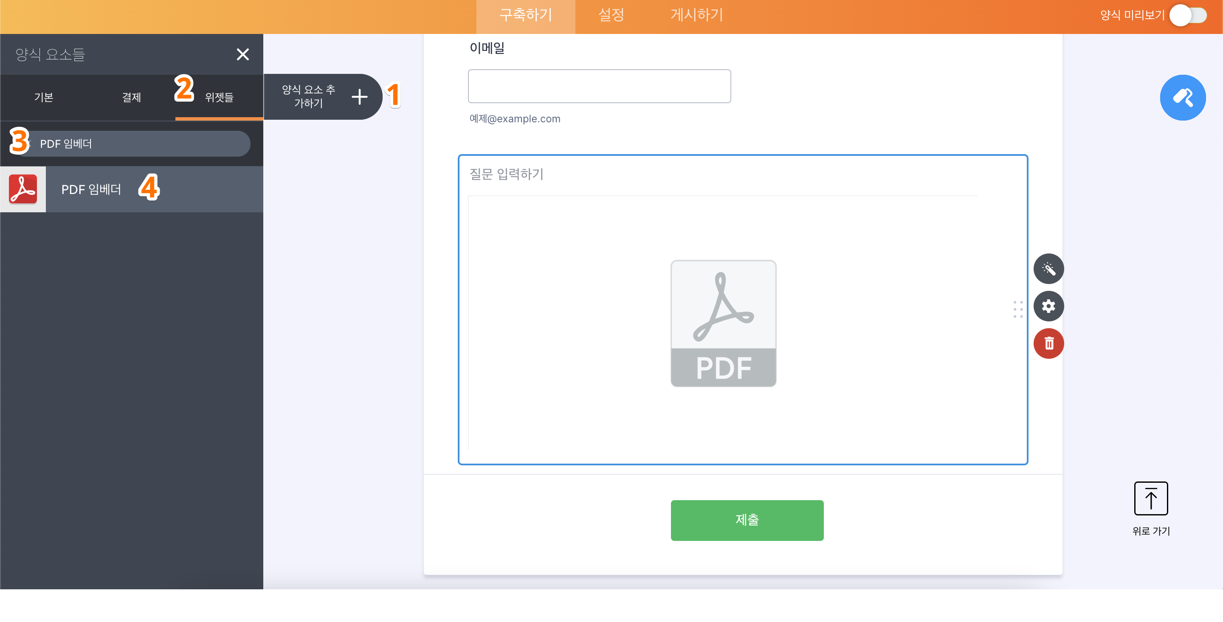Select the 위젯들 tab
This screenshot has width=1223, height=622.
pyautogui.click(x=219, y=97)
